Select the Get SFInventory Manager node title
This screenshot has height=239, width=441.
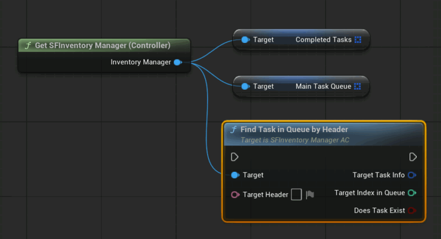[103, 46]
